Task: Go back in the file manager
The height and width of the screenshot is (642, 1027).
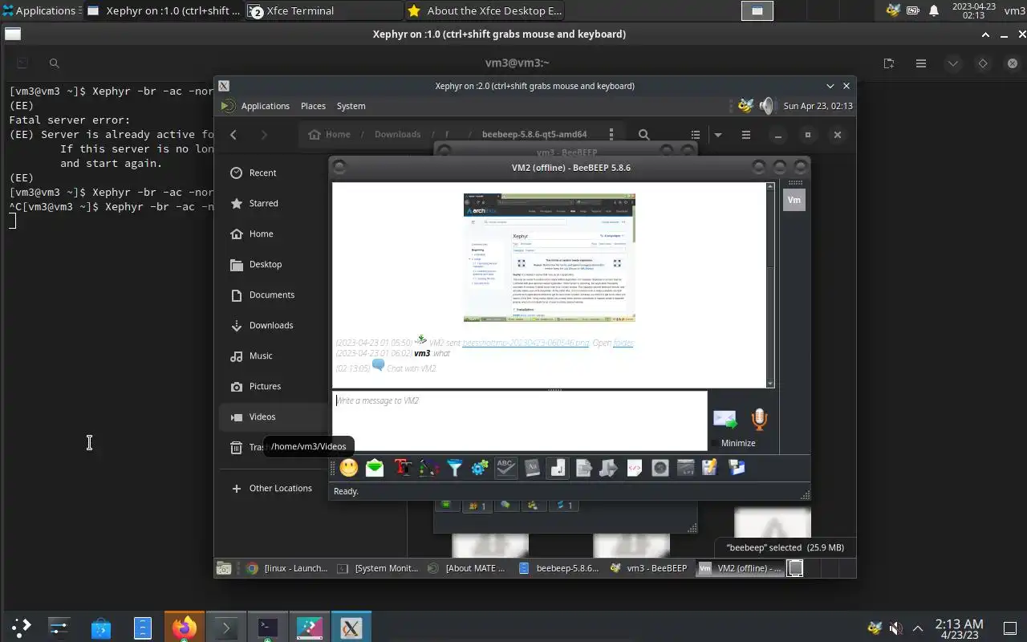Action: point(233,135)
